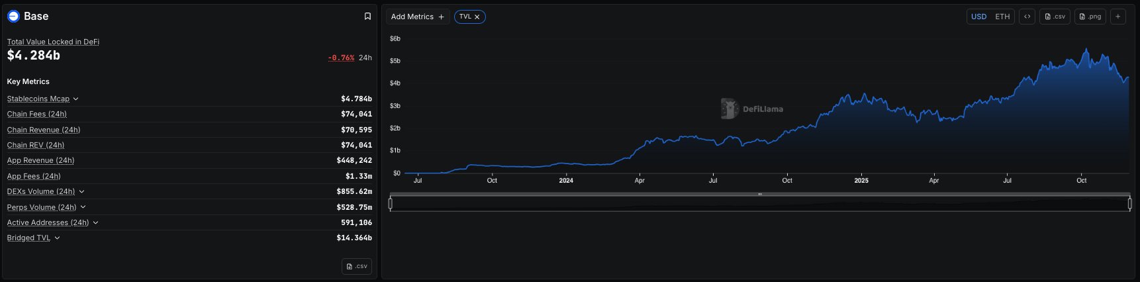Click the Total Value Locked in DeFi label
The height and width of the screenshot is (282, 1140).
point(53,42)
